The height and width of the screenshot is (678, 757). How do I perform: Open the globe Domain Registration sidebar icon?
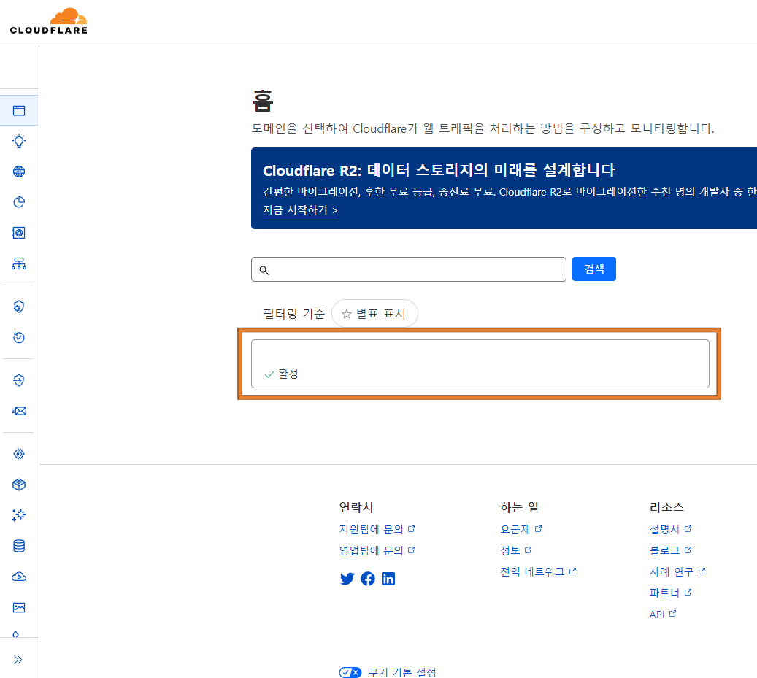(19, 172)
